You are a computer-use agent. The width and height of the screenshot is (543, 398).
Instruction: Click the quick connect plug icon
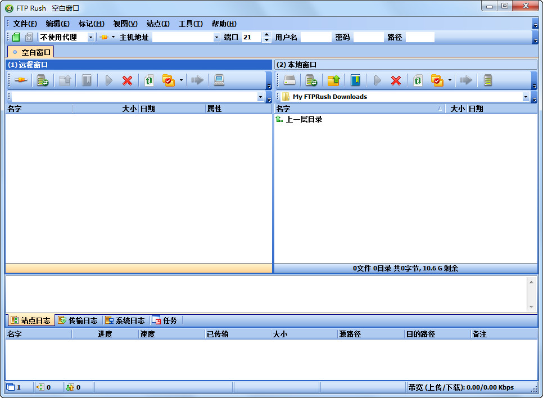104,37
